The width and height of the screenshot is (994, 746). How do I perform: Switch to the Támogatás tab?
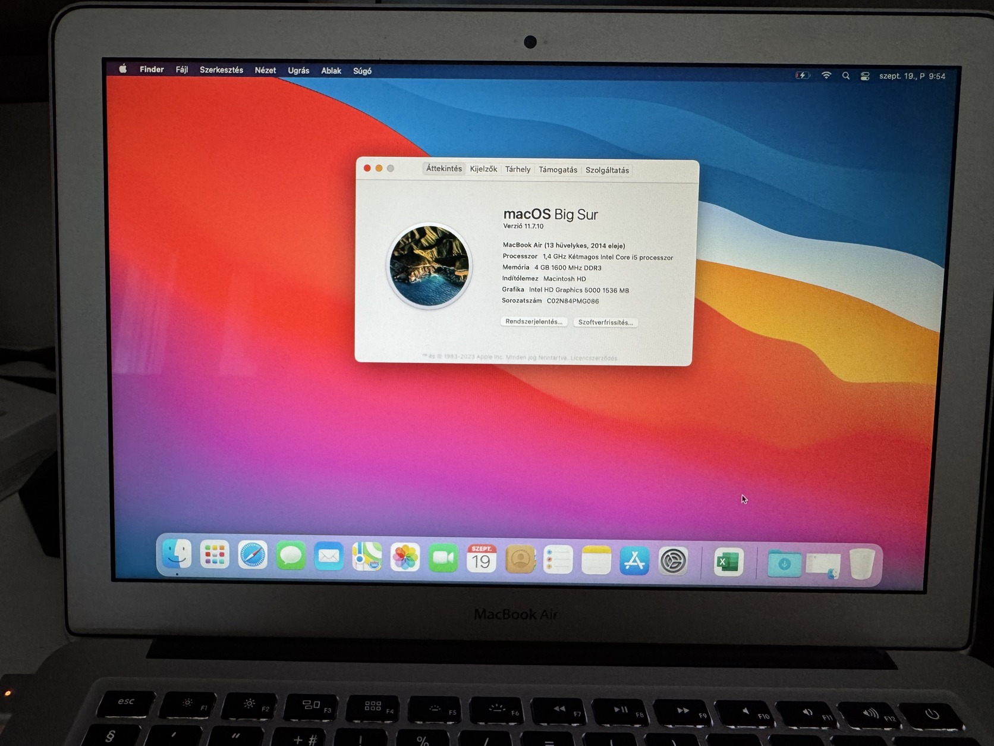tap(558, 170)
